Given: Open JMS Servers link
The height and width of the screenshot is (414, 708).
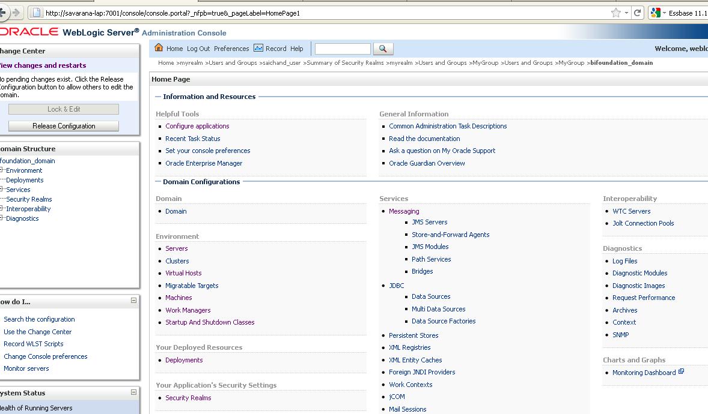Looking at the screenshot, I should pyautogui.click(x=429, y=222).
